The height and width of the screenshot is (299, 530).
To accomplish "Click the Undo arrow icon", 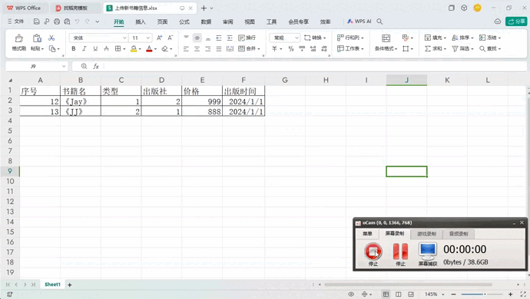I will click(77, 21).
